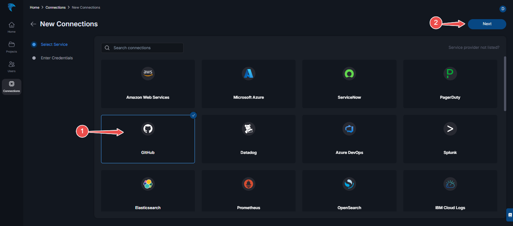Image resolution: width=513 pixels, height=226 pixels.
Task: Uncheck the GitHub selection checkmark
Action: pos(193,115)
